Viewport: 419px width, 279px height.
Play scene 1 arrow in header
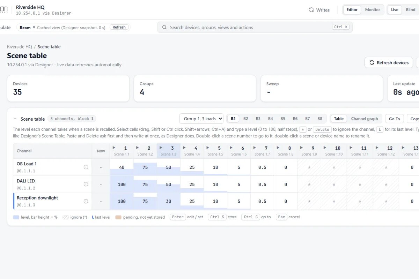(114, 148)
